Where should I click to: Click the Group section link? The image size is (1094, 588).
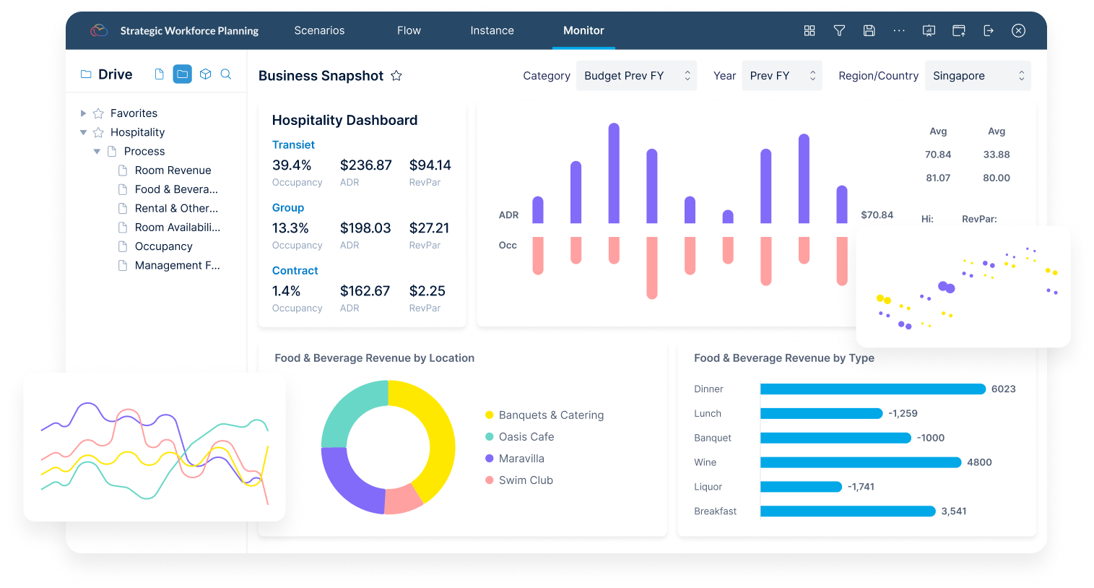click(288, 207)
